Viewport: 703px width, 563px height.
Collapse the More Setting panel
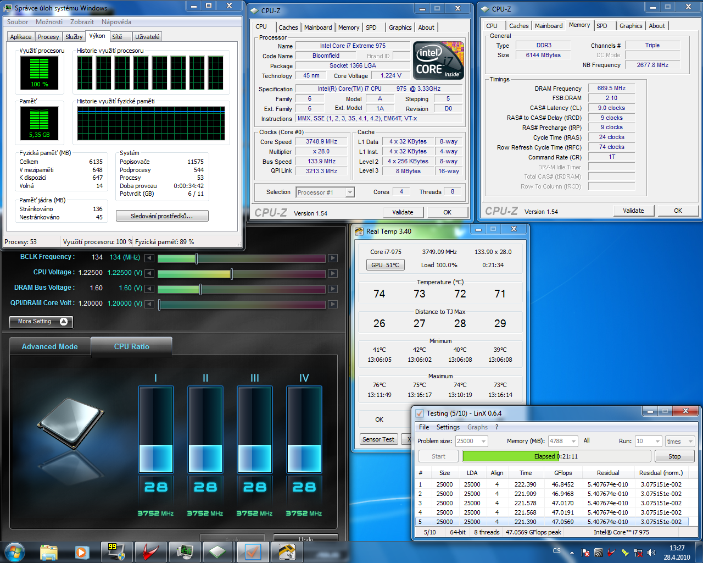click(41, 322)
